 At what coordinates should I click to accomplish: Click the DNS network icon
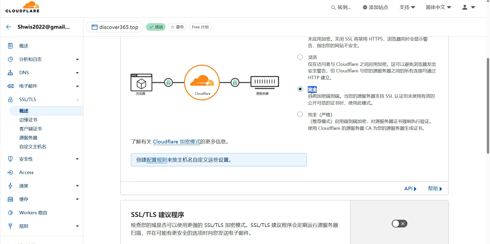(x=10, y=73)
